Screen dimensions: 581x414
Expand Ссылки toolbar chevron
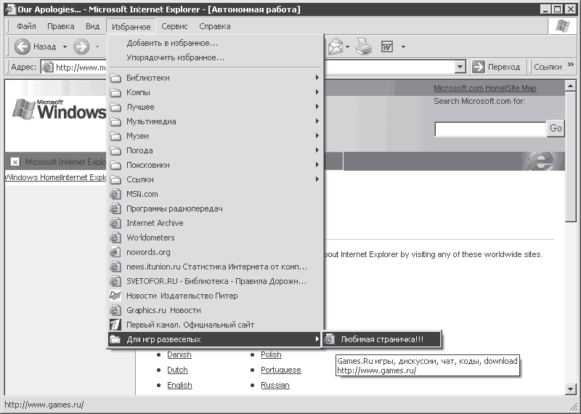tap(571, 65)
